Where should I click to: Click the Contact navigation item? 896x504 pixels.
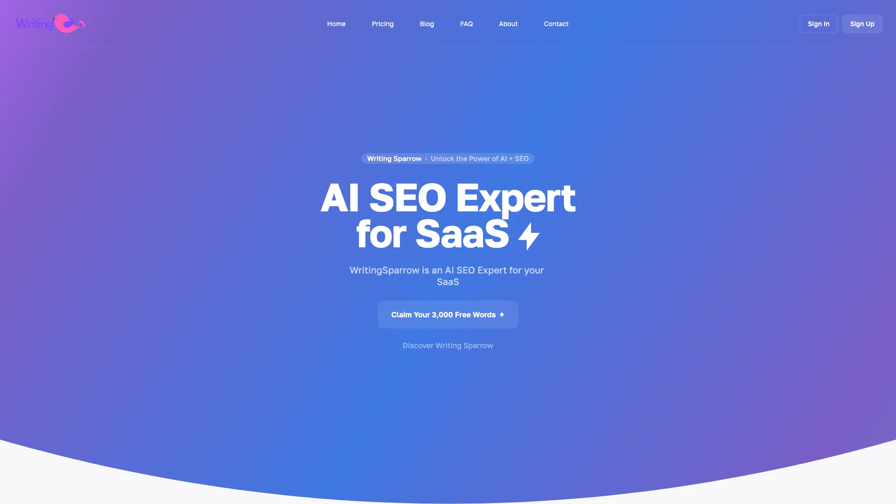click(x=556, y=23)
